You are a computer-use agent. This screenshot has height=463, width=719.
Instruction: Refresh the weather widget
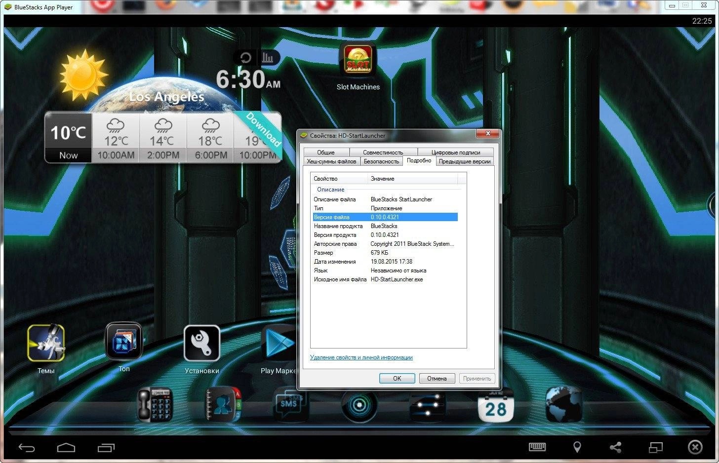245,58
